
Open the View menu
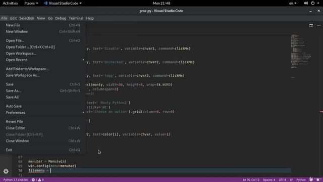click(x=41, y=18)
